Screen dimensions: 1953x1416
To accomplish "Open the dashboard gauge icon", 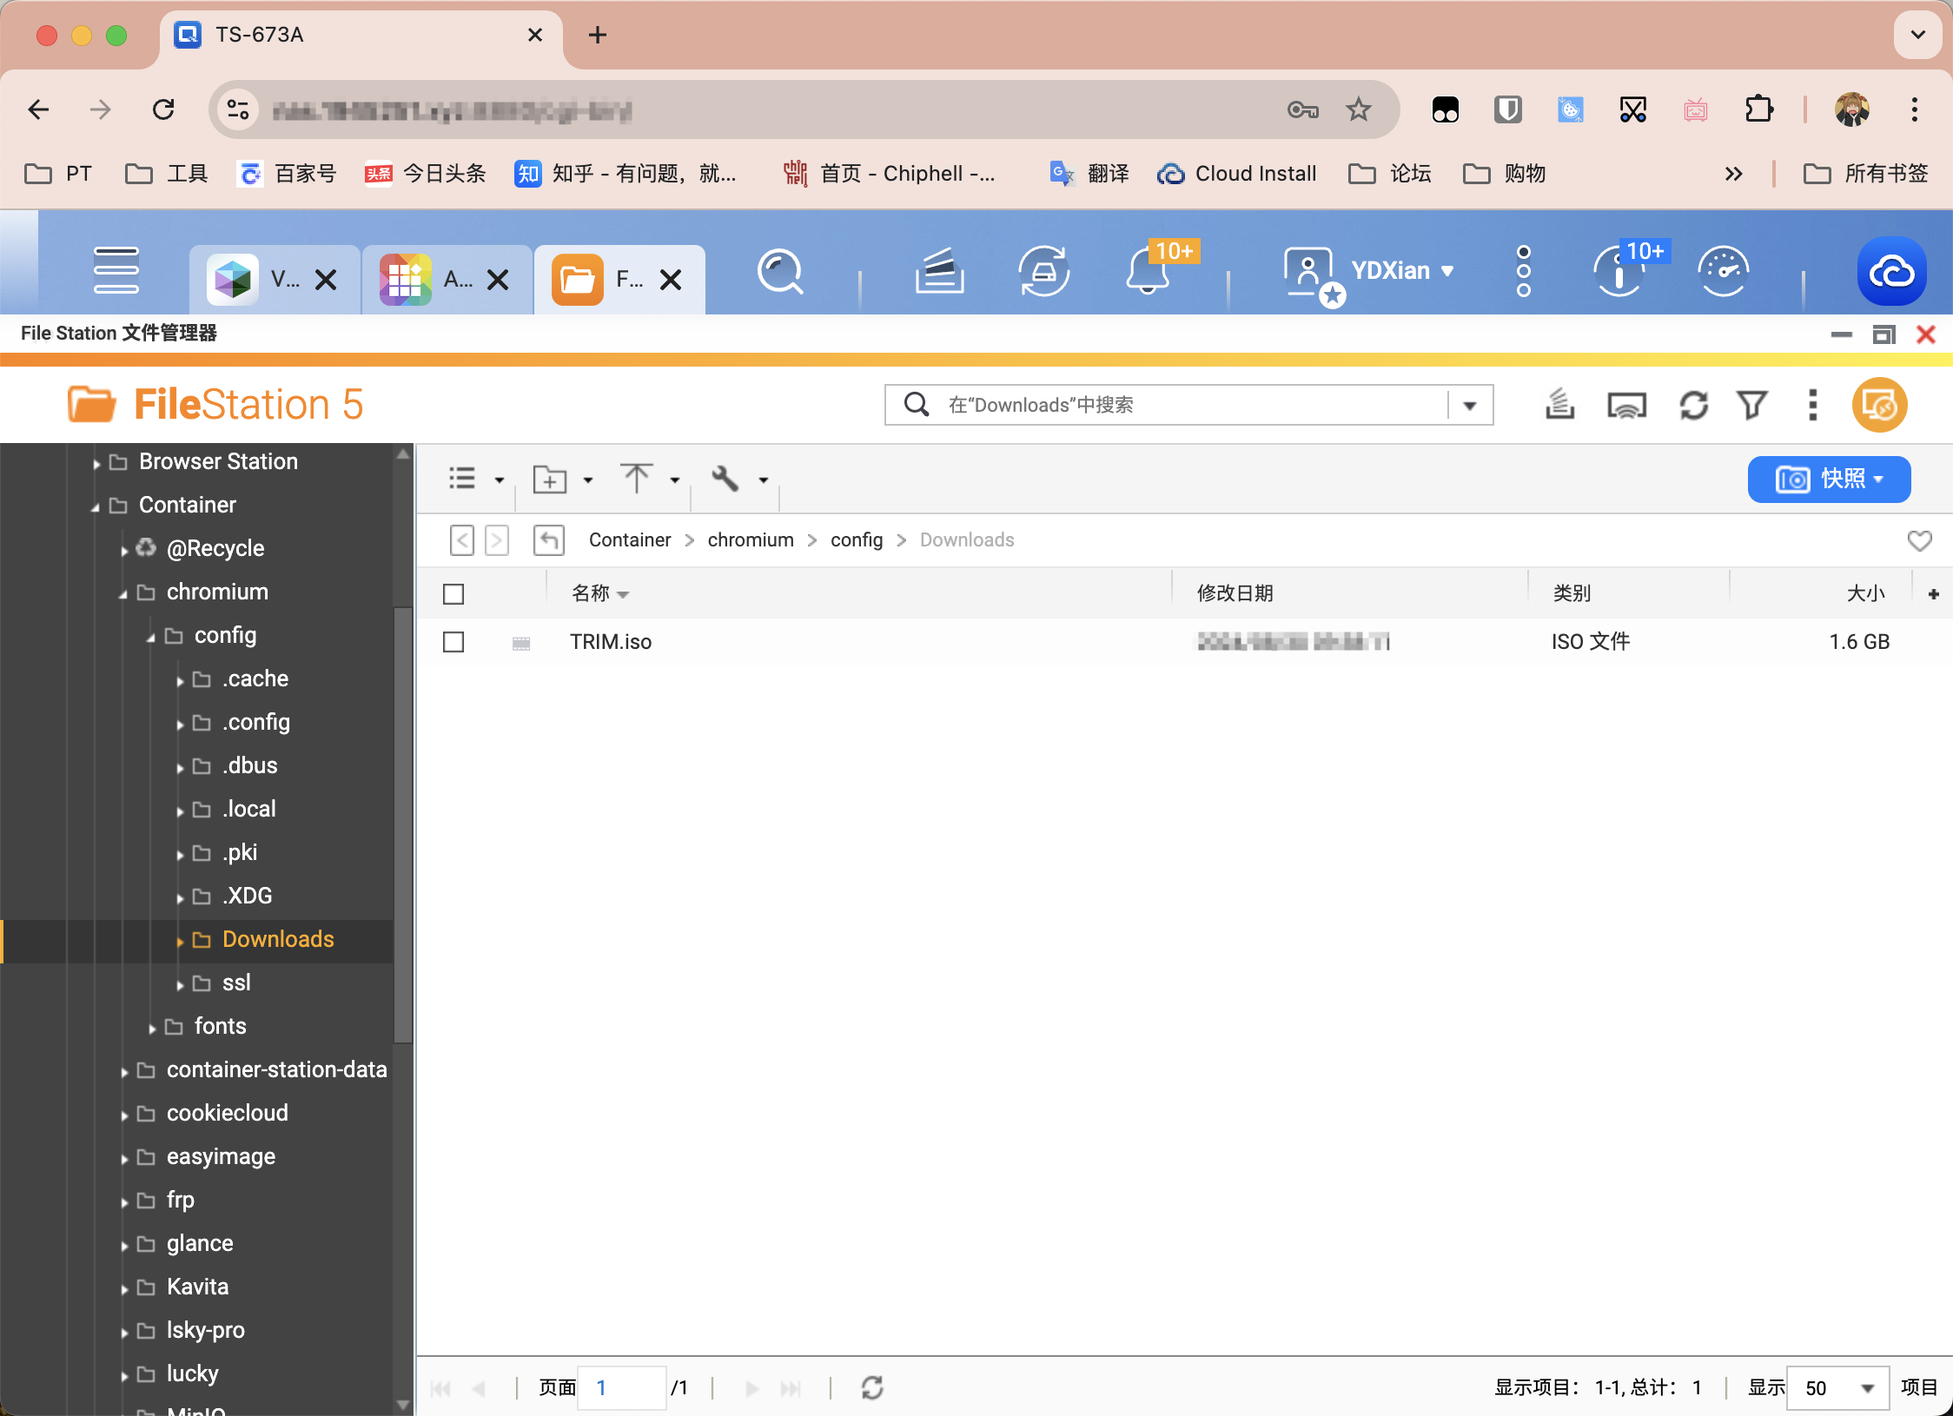I will click(1723, 271).
